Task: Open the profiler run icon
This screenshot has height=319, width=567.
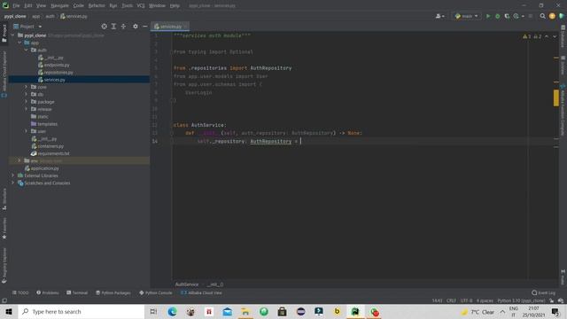Action: coord(517,16)
